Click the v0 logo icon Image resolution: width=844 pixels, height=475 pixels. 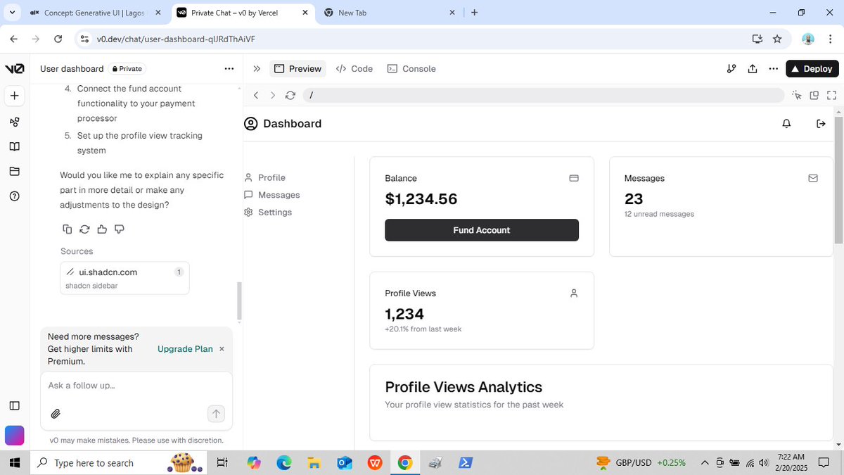(14, 69)
